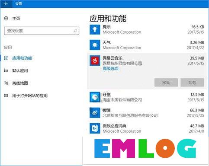Click the 应用和功能 list icon
Viewport: 209px width, 166px height.
[6, 58]
